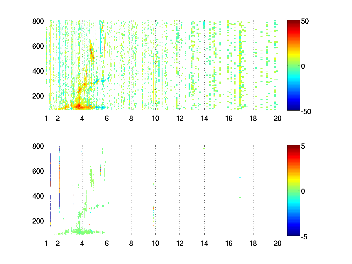Click x-axis tick 1 on upper plot
352x264 pixels.
tap(46, 119)
